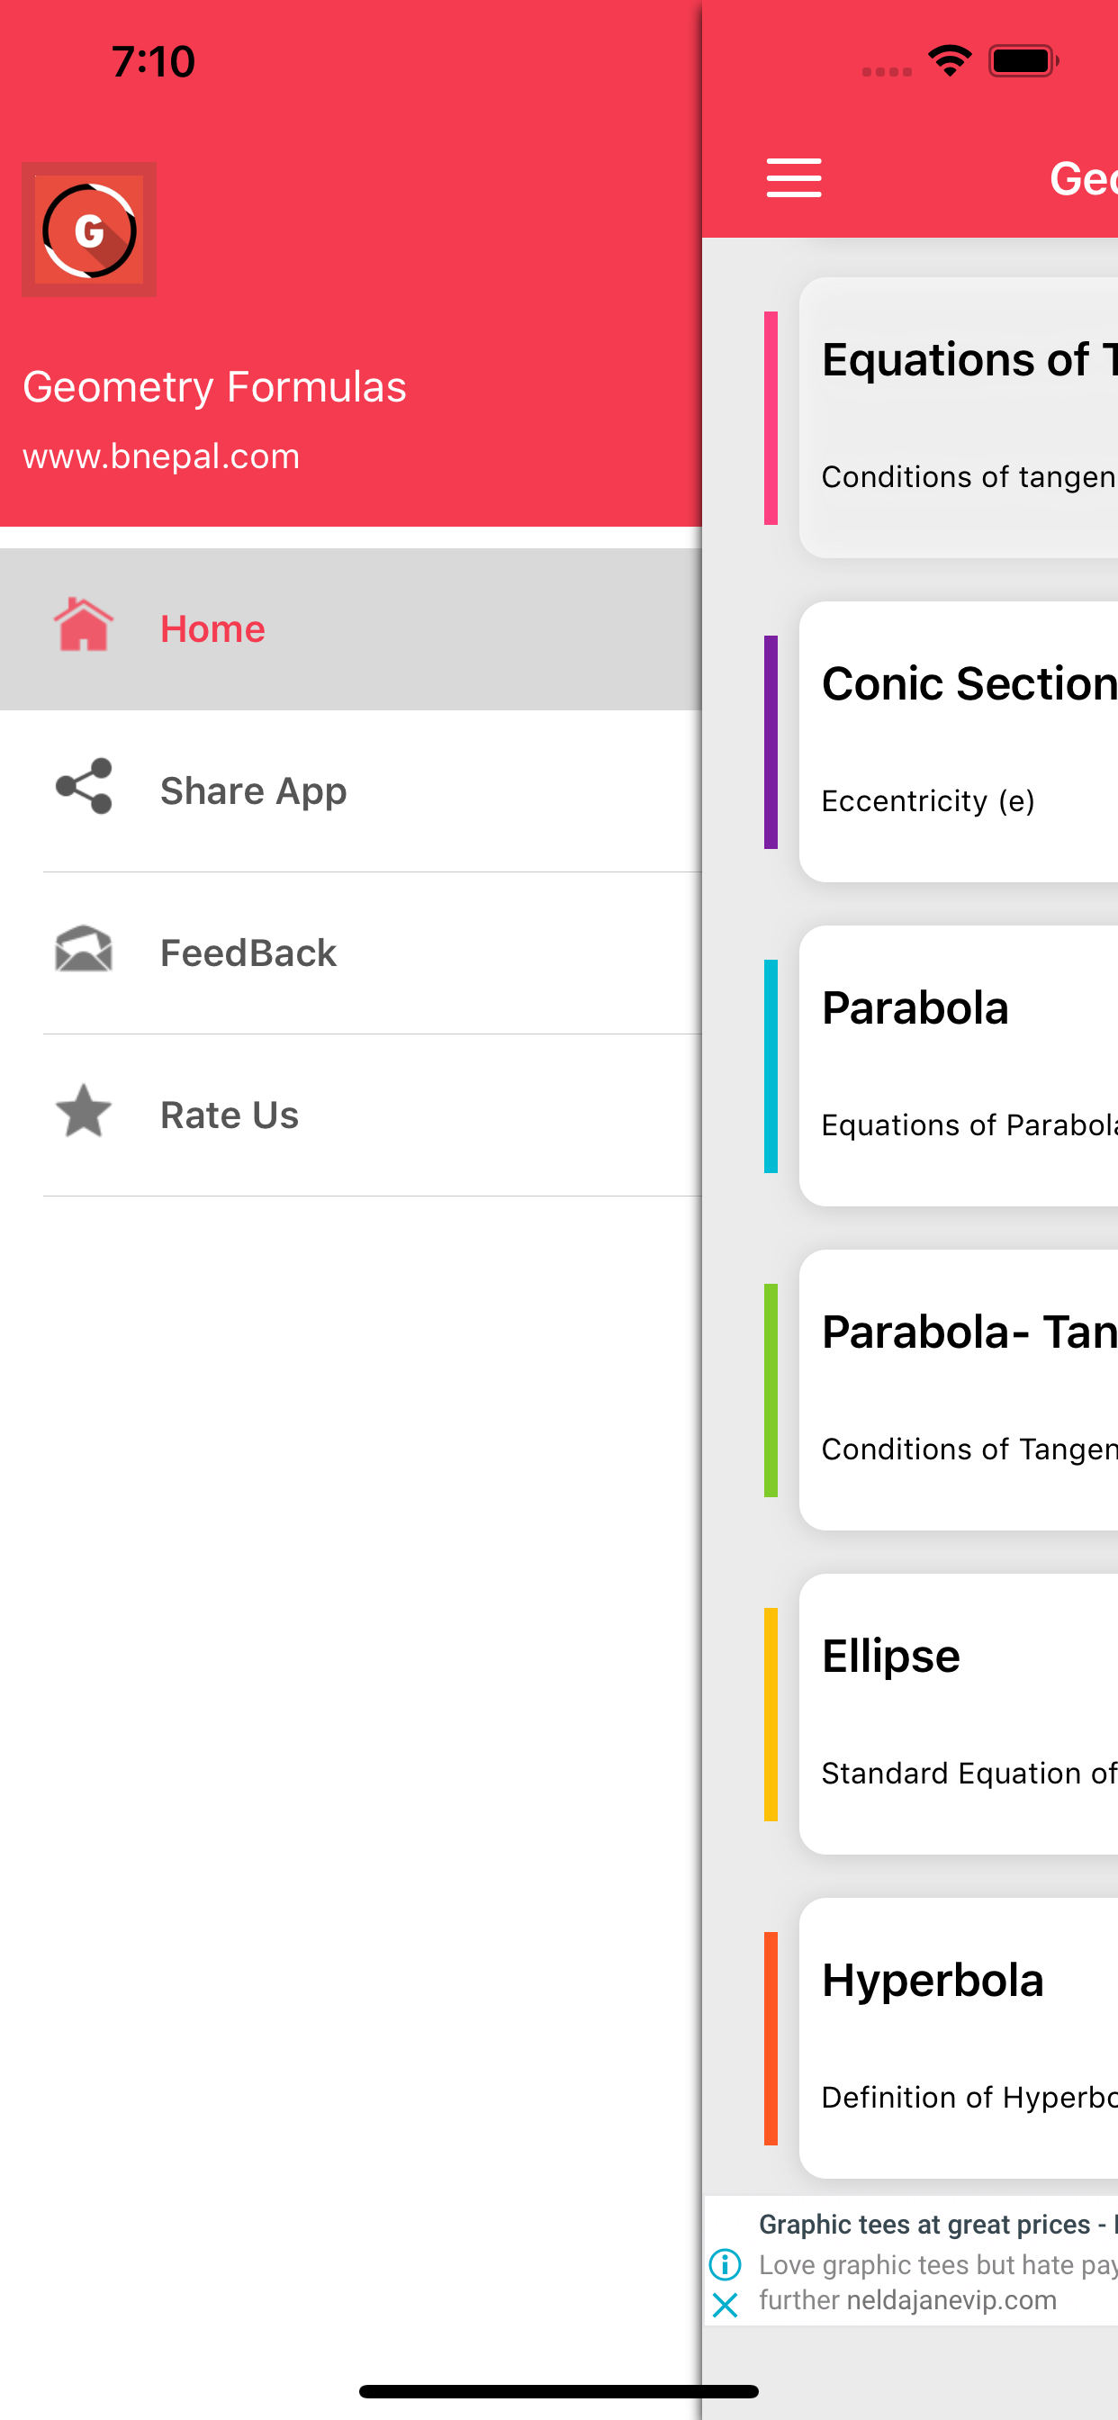
Task: Select Home in the drawer menu
Action: click(x=212, y=628)
